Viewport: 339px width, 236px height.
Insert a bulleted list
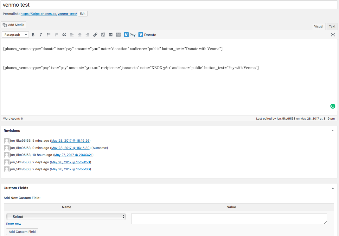click(49, 35)
